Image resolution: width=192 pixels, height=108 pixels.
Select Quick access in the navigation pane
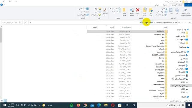coord(183,29)
